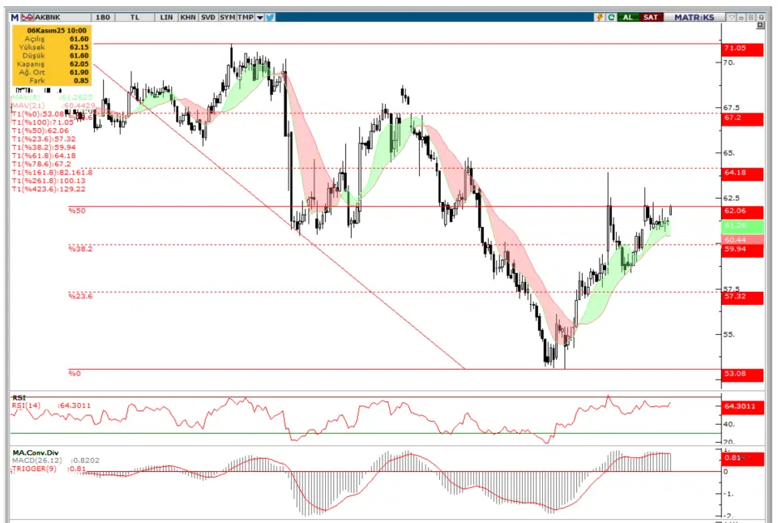Expand the black dropdown arrow after TMP
This screenshot has width=778, height=523.
click(260, 17)
